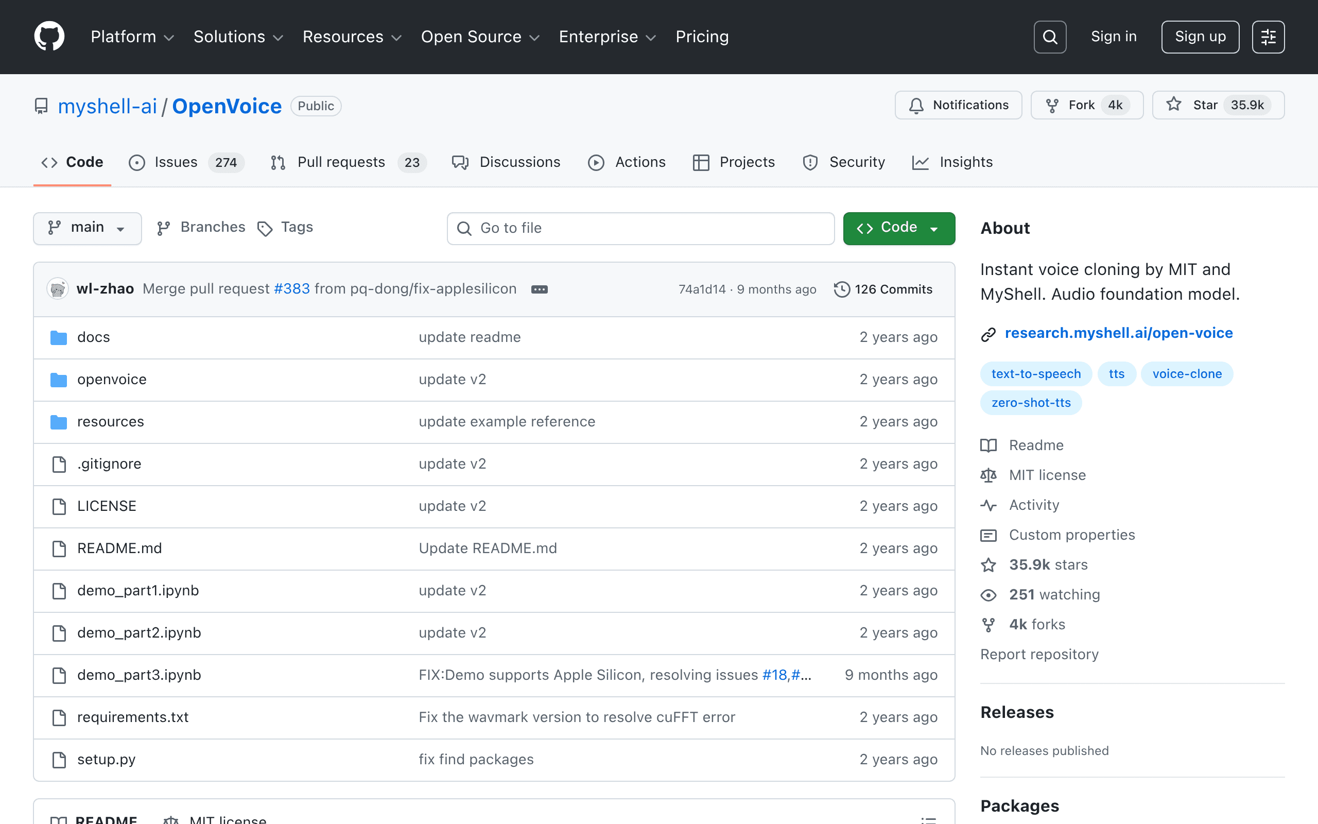Screen dimensions: 1318x824
Task: Select the zero-shot-tts topic tag
Action: (x=1031, y=403)
